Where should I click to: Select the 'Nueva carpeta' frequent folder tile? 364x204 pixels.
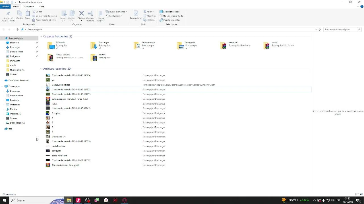[65, 57]
